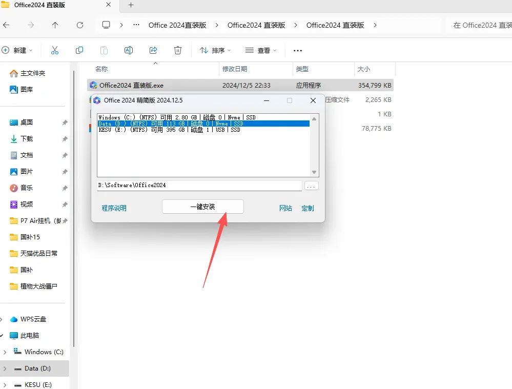The image size is (512, 389).
Task: Select the Data (D:) row in installer
Action: (x=203, y=124)
